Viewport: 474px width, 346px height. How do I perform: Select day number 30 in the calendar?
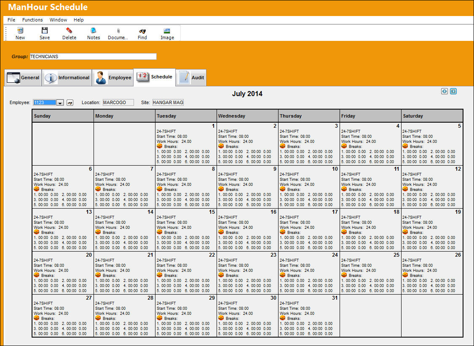[x=273, y=298]
